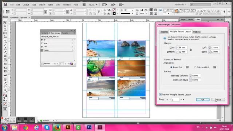Select the Gradient Swatch tool
This screenshot has height=131, width=233.
[x=5, y=71]
